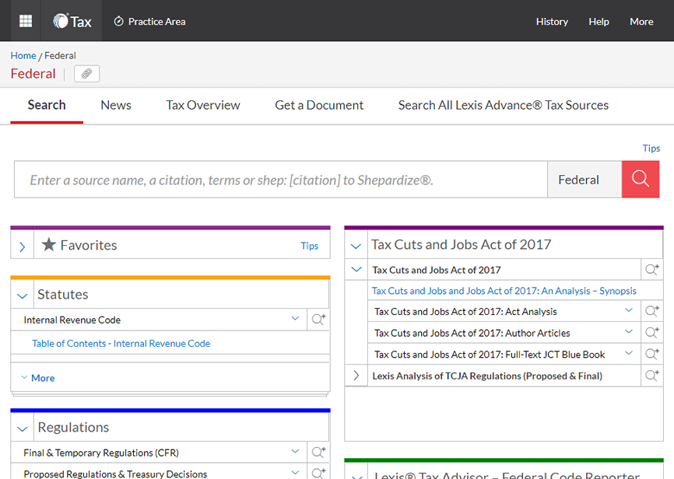The height and width of the screenshot is (479, 674).
Task: Click the History link in top bar
Action: 552,21
